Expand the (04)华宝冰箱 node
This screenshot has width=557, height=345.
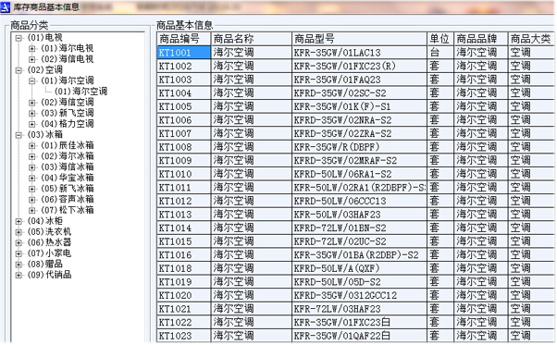tap(32, 178)
